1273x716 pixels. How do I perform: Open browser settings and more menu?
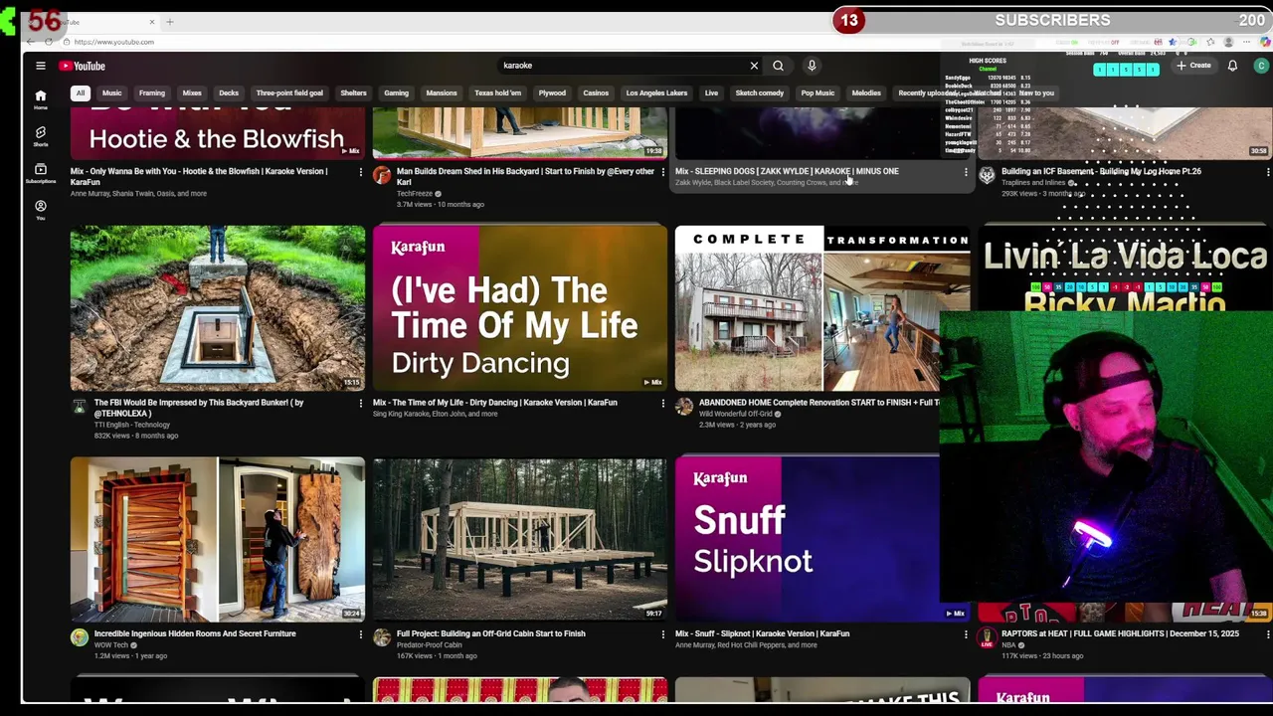(x=1247, y=42)
